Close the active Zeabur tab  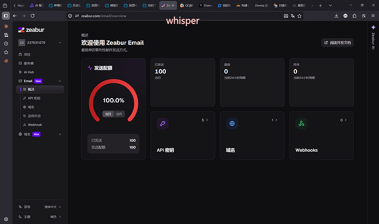coord(173,5)
